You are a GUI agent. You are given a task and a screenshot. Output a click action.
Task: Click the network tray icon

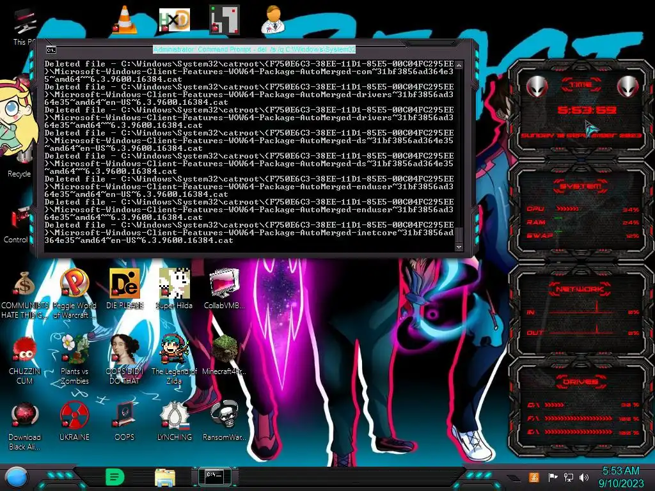point(569,477)
